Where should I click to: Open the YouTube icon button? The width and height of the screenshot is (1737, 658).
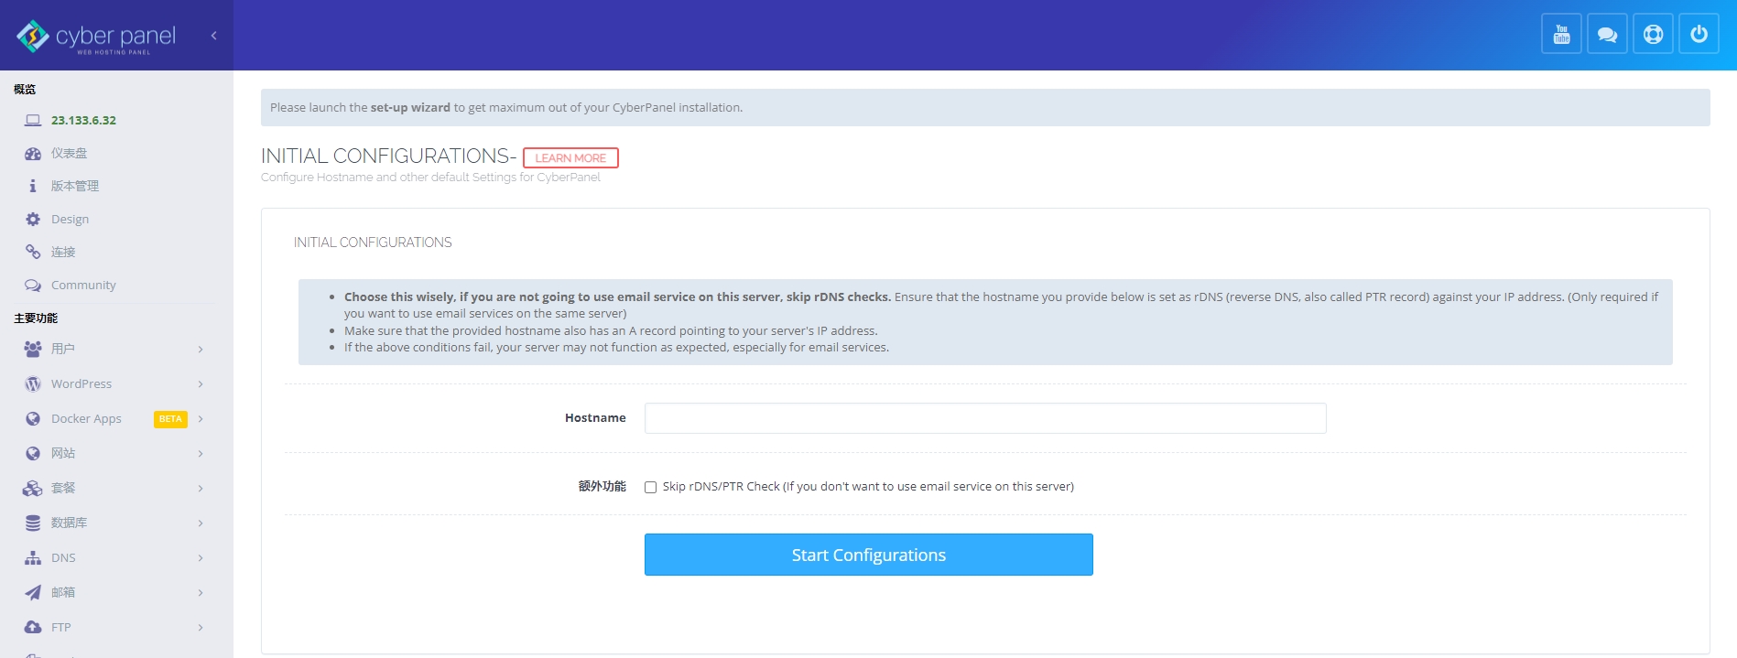coord(1561,35)
